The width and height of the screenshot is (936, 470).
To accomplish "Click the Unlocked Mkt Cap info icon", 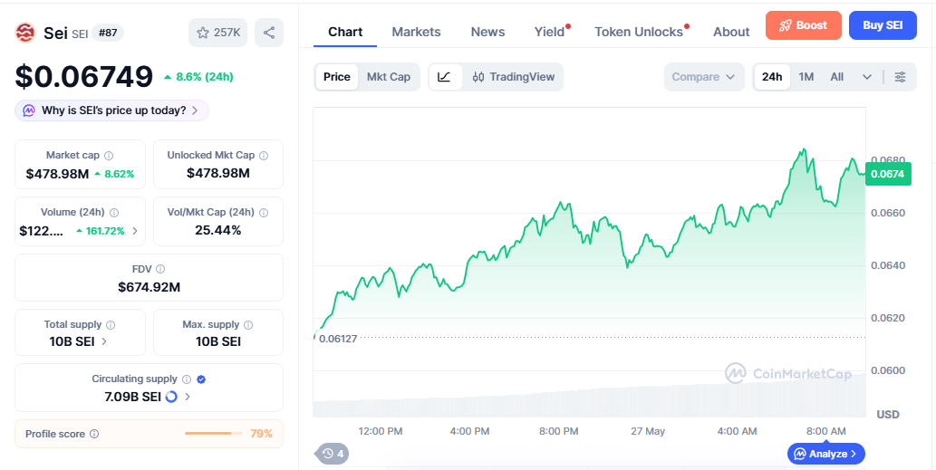I will 264,156.
